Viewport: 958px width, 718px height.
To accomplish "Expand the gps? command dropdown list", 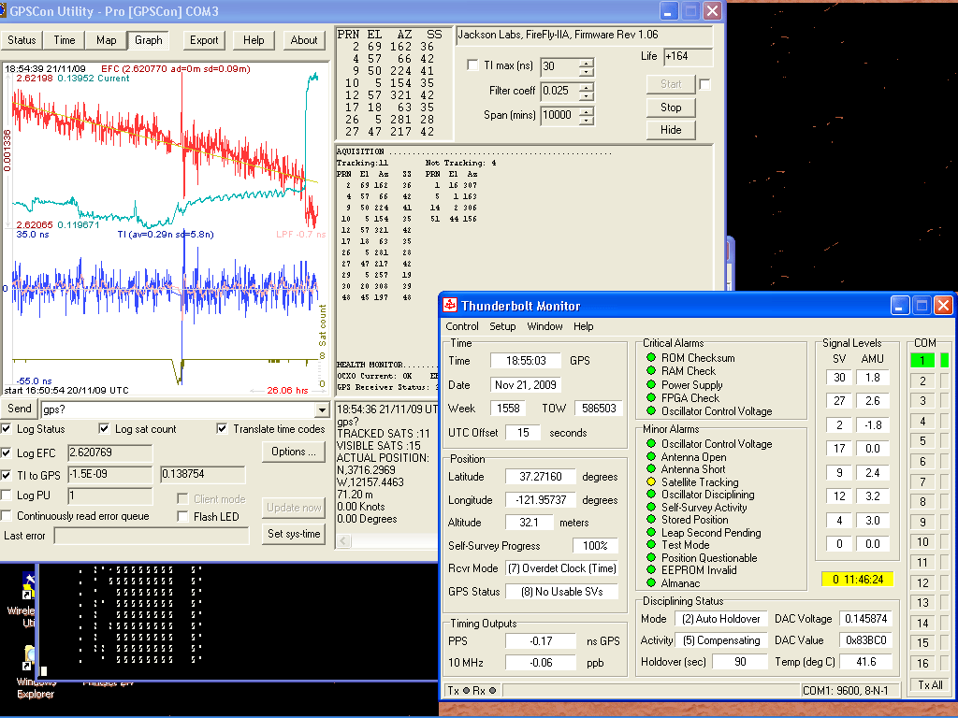I will click(322, 409).
